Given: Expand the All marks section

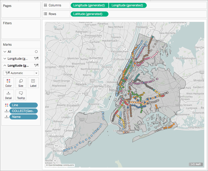Looking at the screenshot, I should click(x=4, y=51).
